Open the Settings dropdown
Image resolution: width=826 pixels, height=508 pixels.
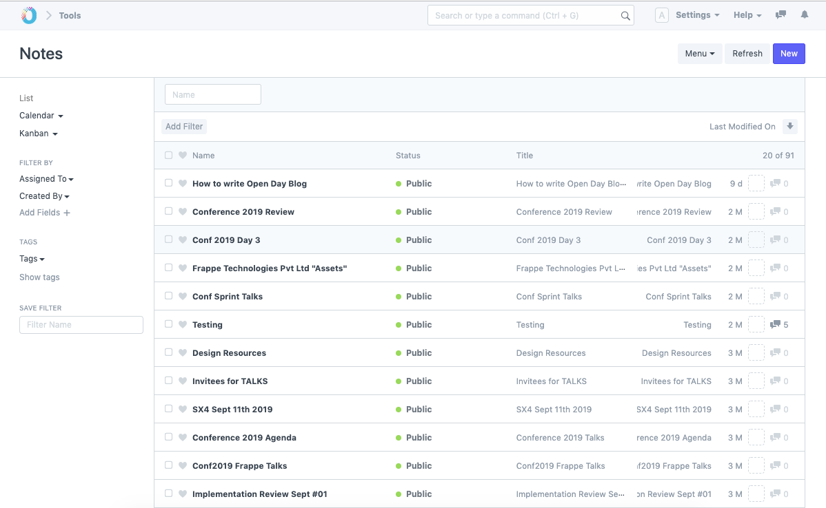pos(698,15)
